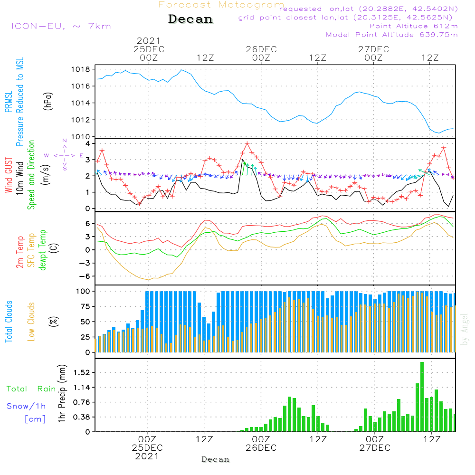Click the 'Model Point Altitude 639.75m' text

click(392, 35)
